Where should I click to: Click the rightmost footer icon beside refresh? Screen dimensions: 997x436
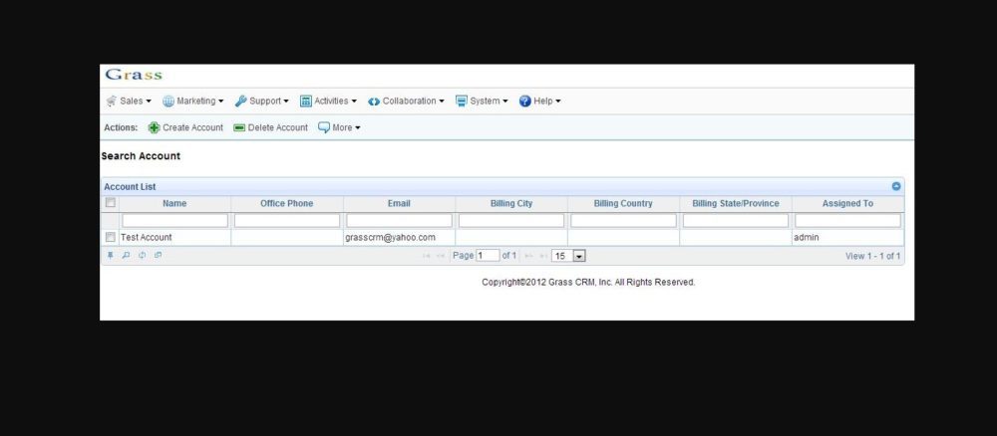click(x=158, y=256)
